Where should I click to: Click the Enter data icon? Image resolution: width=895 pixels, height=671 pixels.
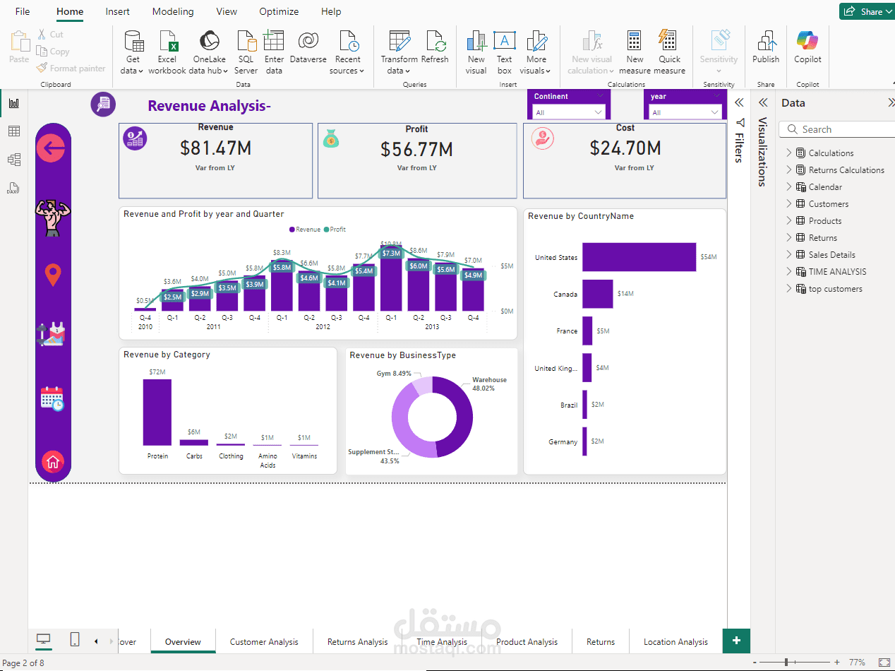pyautogui.click(x=274, y=53)
